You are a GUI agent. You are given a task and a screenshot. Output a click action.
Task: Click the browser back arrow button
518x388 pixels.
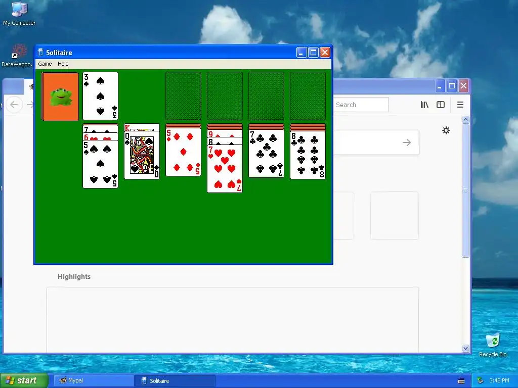pyautogui.click(x=14, y=105)
